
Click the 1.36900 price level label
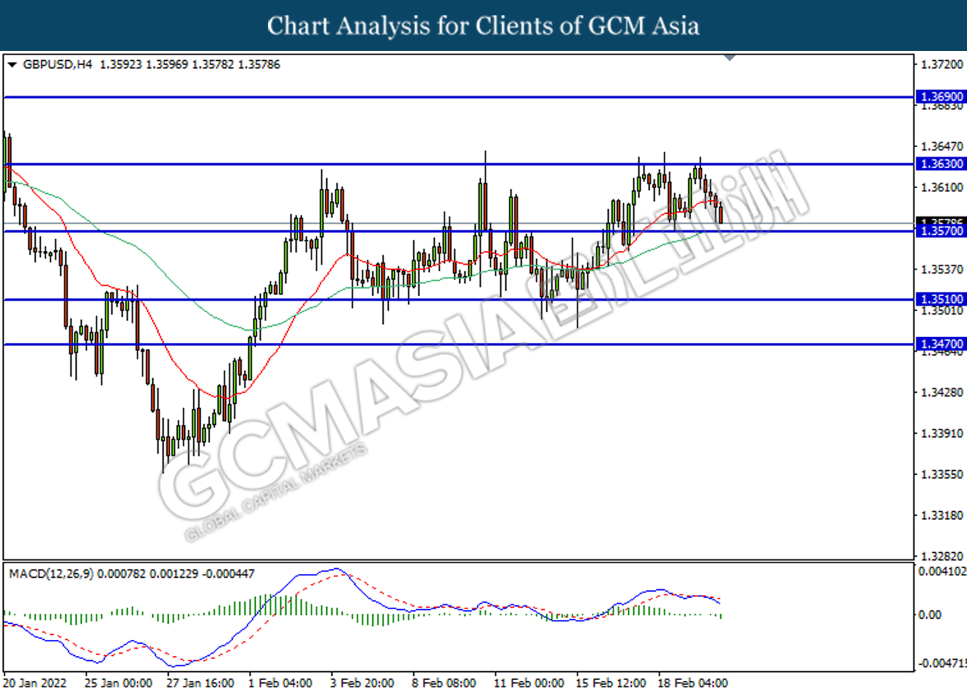click(x=940, y=97)
